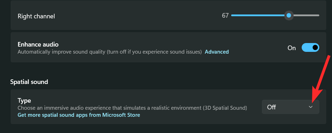
Task: Click the Off value in the Type combo box
Action: 271,107
